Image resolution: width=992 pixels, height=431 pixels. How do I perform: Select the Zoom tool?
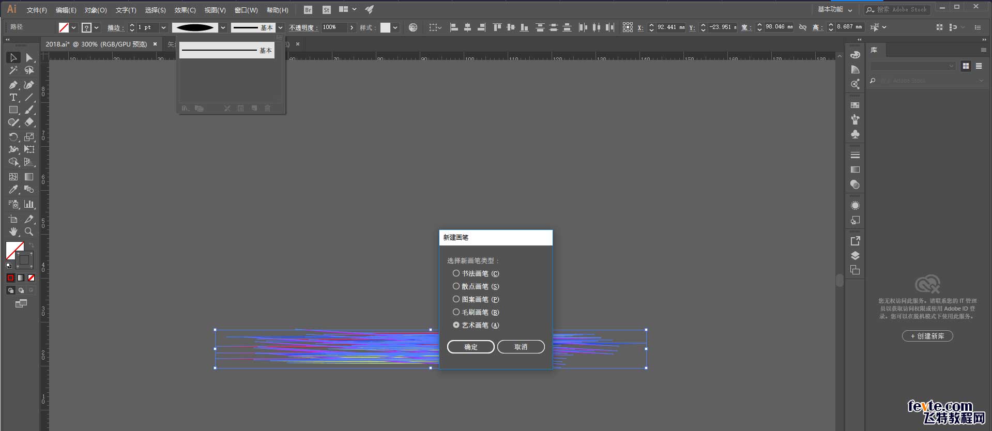tap(29, 232)
